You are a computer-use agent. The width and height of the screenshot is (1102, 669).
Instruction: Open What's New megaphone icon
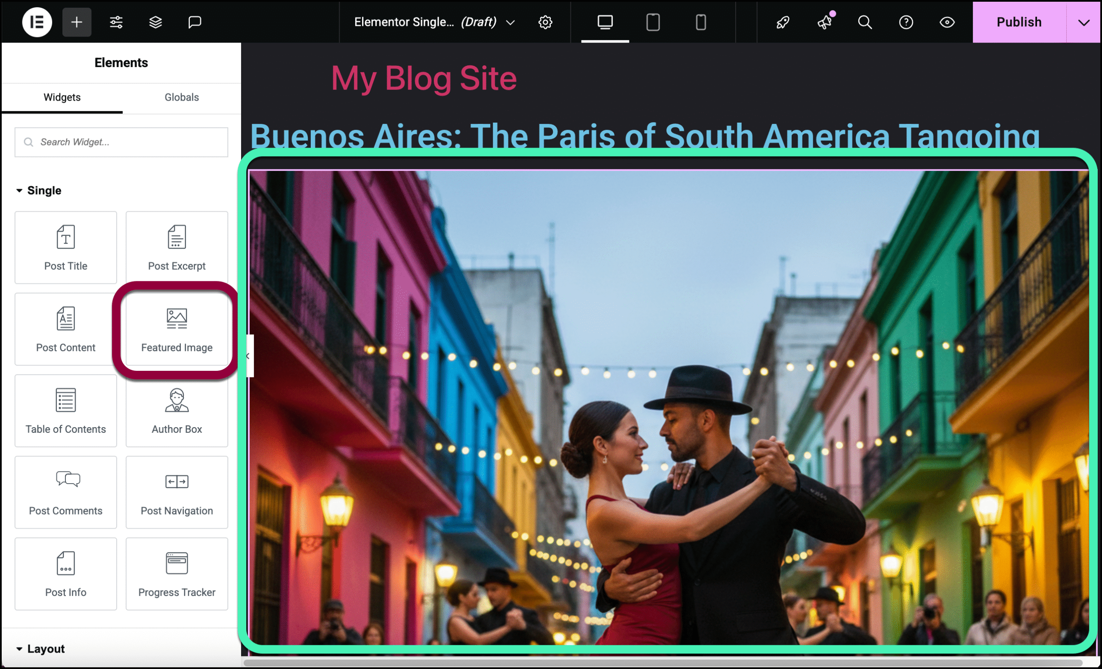tap(824, 22)
